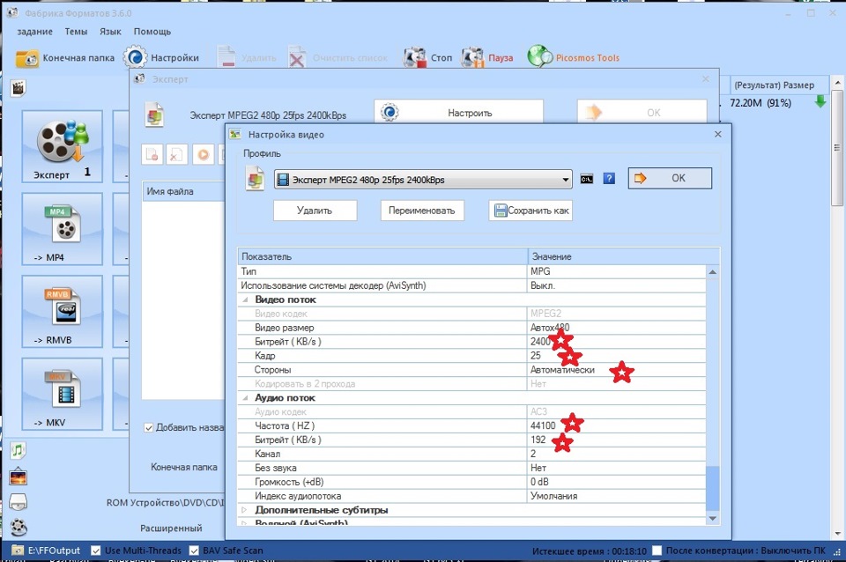Toggle BAV Safe Scan checkbox
The height and width of the screenshot is (562, 846).
[194, 551]
